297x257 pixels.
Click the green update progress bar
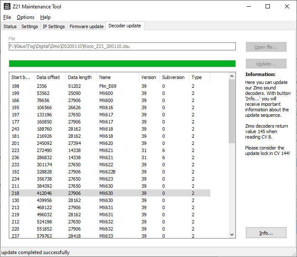pyautogui.click(x=122, y=64)
